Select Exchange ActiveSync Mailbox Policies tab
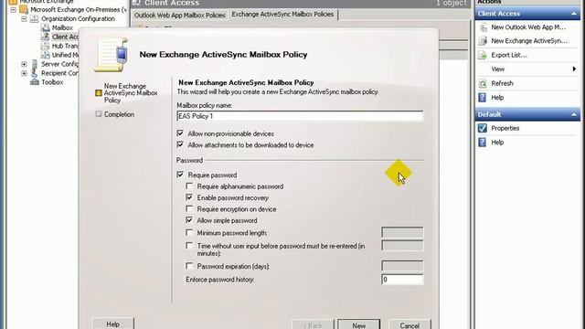 (282, 15)
